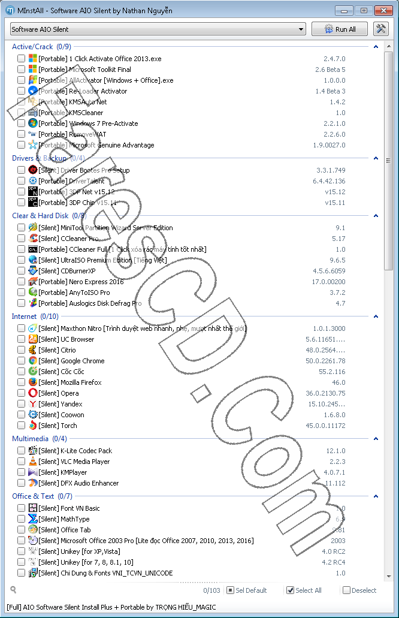The height and width of the screenshot is (618, 399).
Task: Click the Nero Express 2016 icon
Action: click(33, 282)
